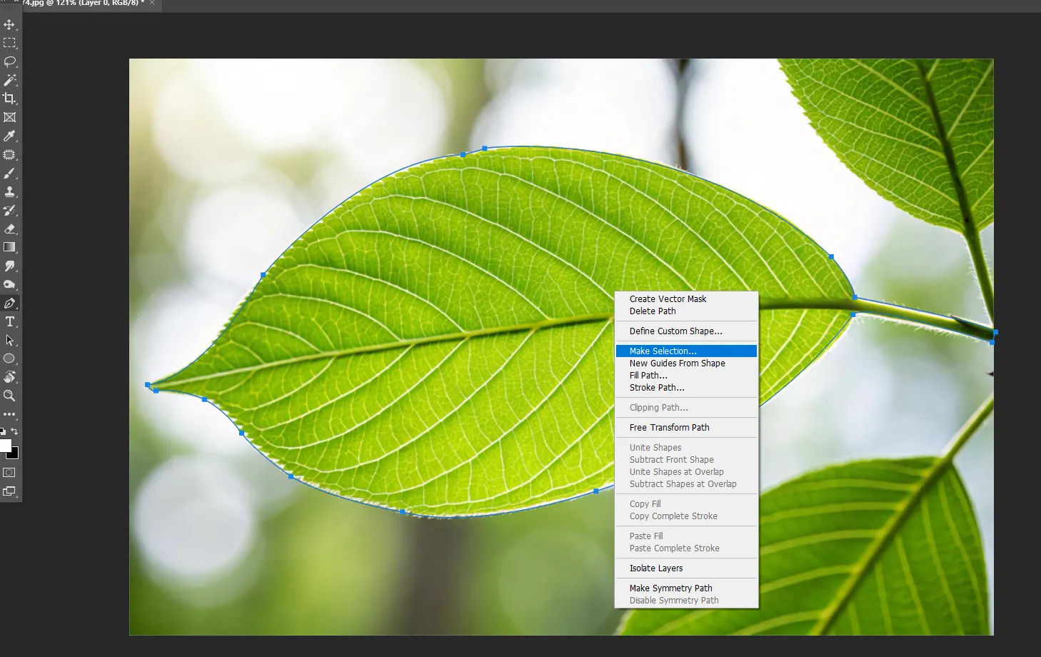The width and height of the screenshot is (1041, 657).
Task: Activate the Crop tool
Action: 9,99
